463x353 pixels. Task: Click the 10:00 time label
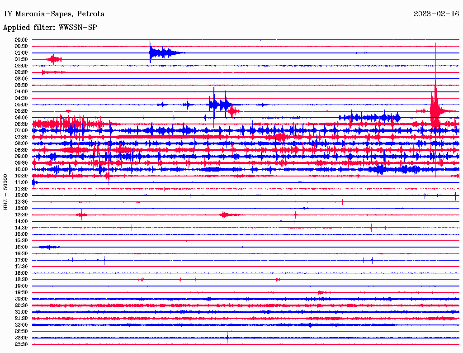tap(21, 169)
